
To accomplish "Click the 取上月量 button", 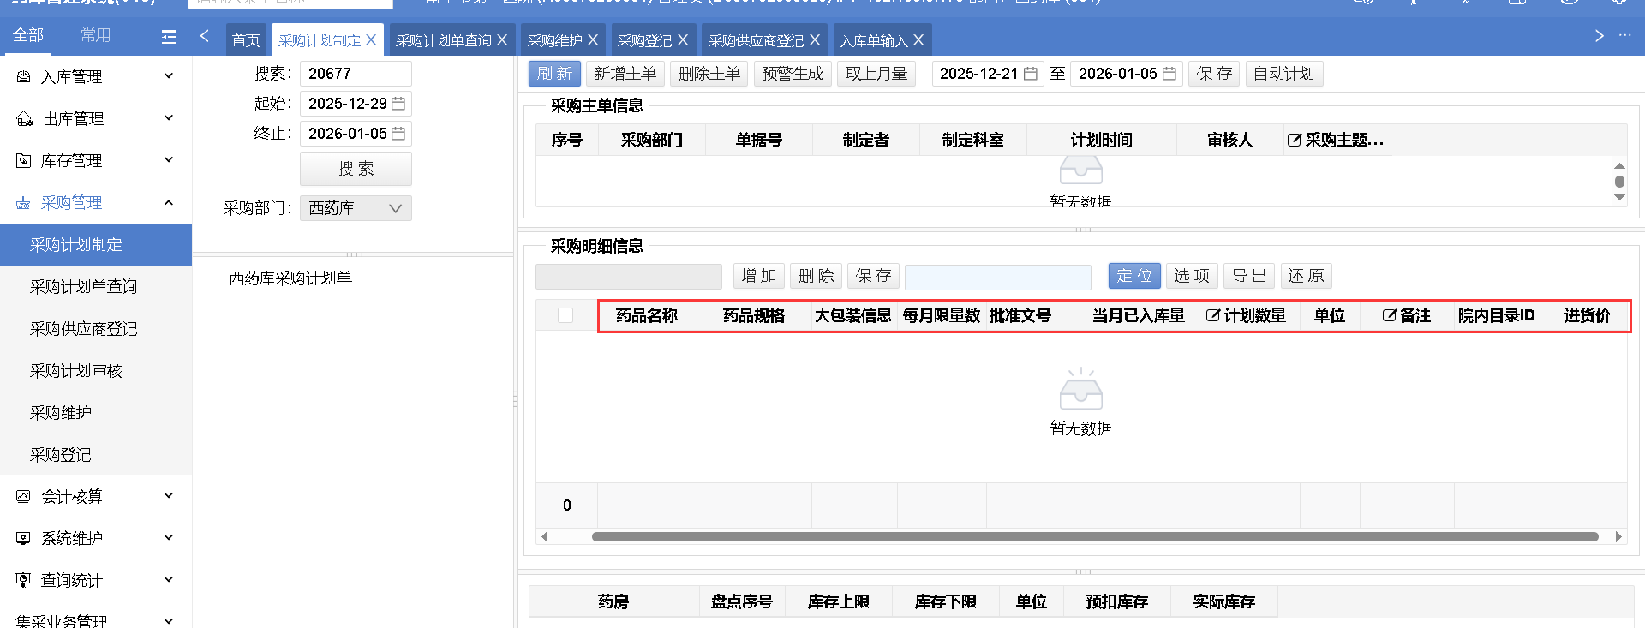I will [876, 74].
